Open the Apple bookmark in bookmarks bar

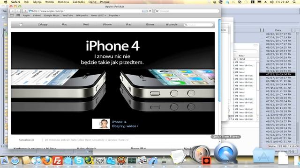[26, 15]
